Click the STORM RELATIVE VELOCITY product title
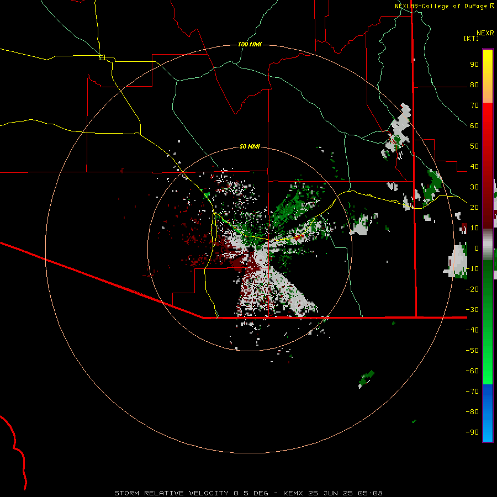Image resolution: width=497 pixels, height=497 pixels. (171, 493)
